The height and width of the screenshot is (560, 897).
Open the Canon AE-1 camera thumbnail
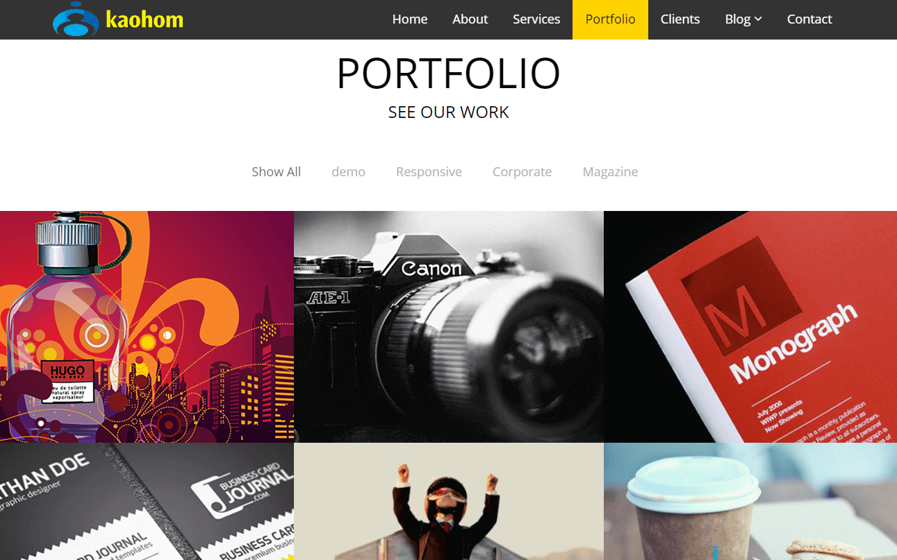[449, 327]
